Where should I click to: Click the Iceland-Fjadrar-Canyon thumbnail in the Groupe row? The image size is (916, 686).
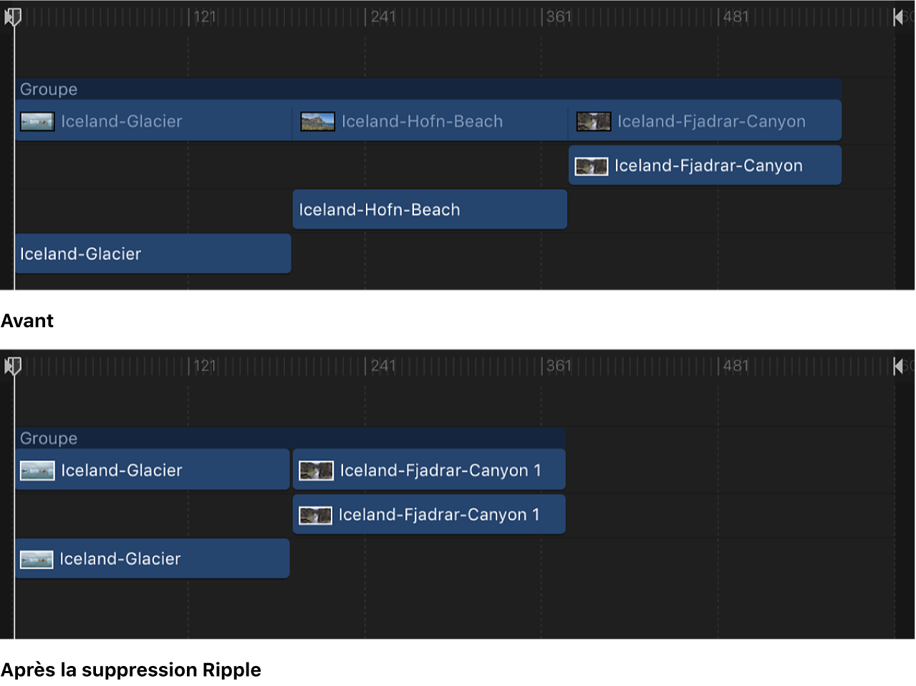click(x=593, y=121)
